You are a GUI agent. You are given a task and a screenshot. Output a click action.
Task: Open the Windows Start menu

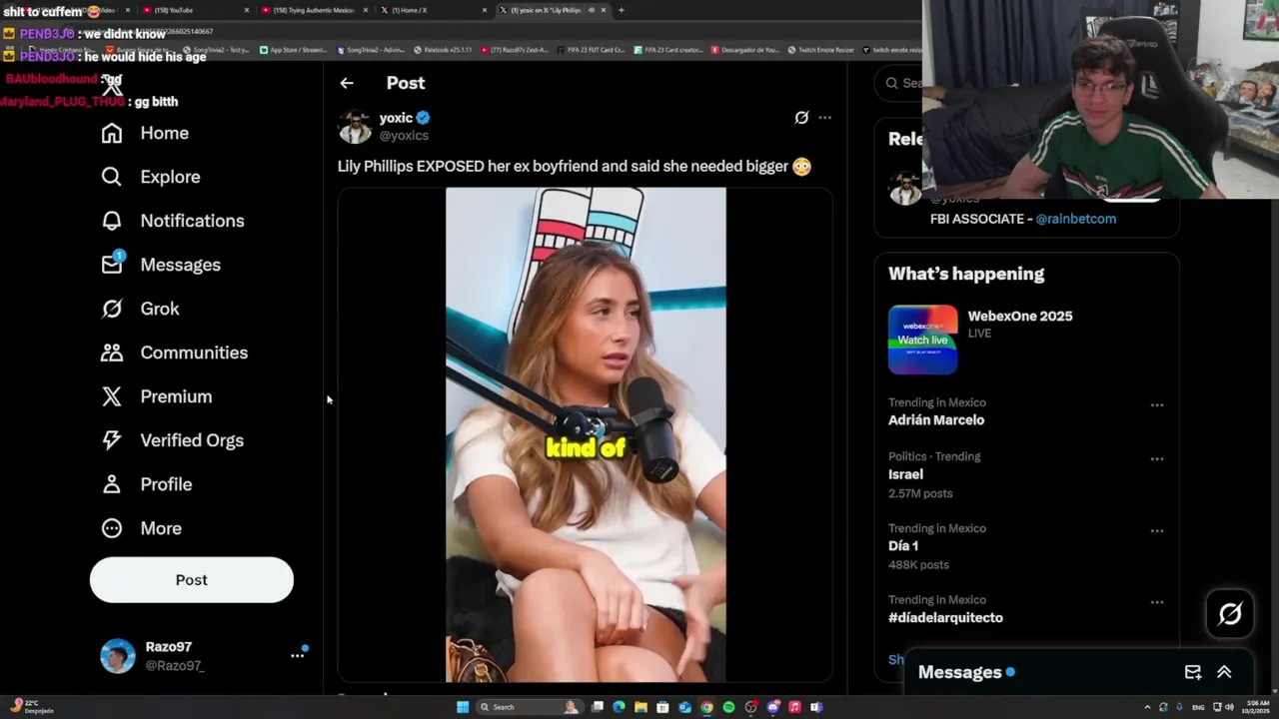click(x=463, y=707)
